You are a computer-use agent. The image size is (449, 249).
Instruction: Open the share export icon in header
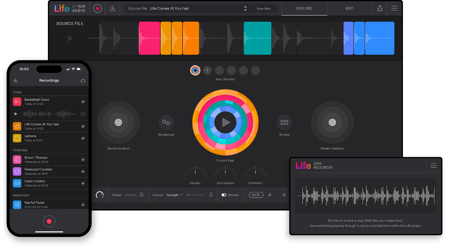(380, 8)
